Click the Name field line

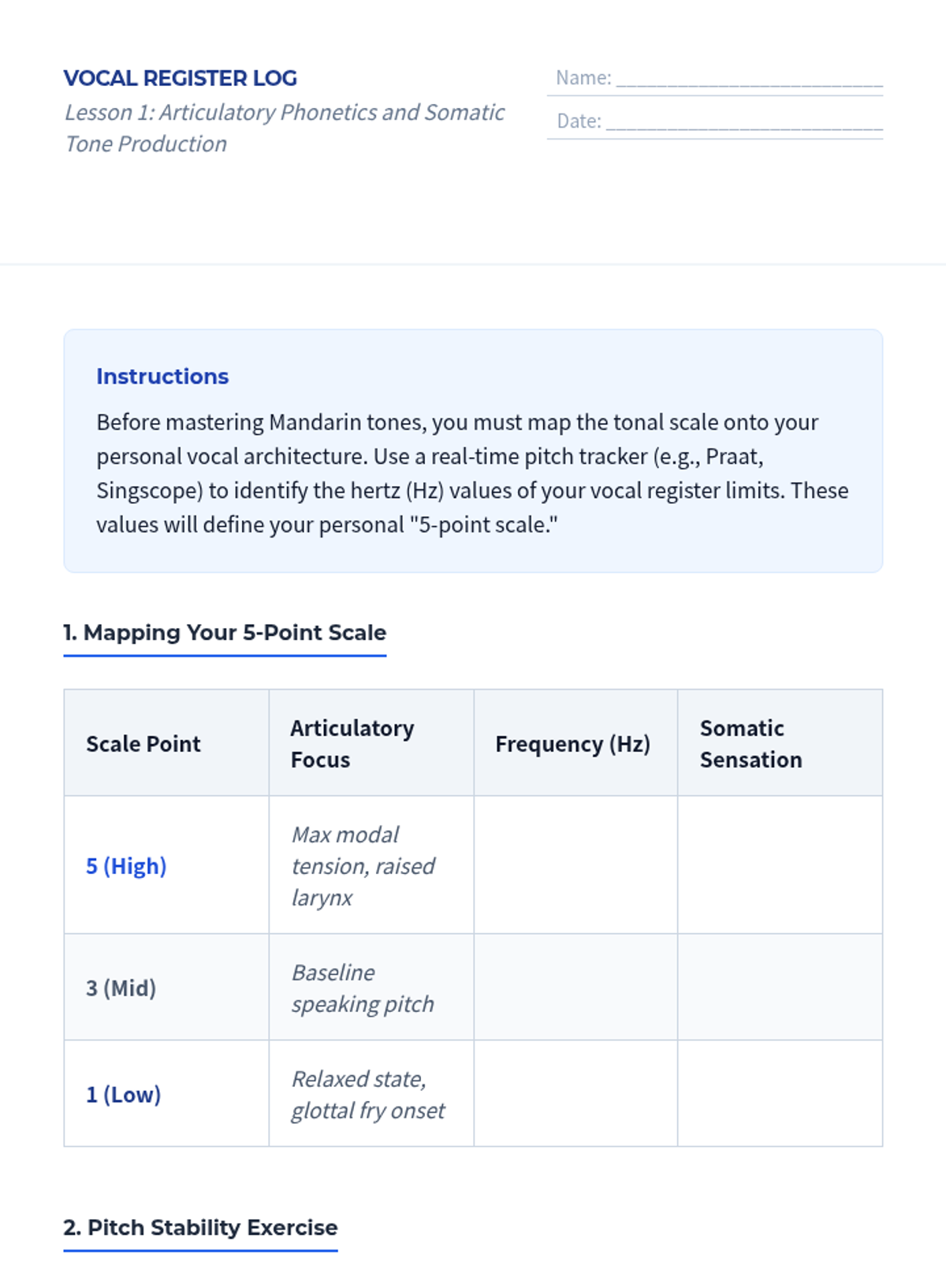748,78
